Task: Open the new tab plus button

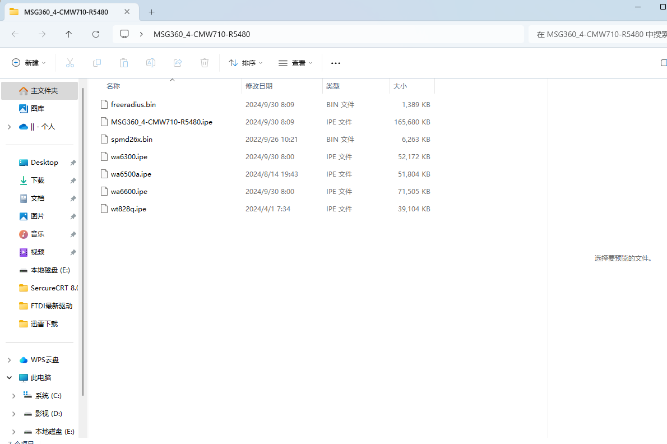Action: [x=151, y=12]
